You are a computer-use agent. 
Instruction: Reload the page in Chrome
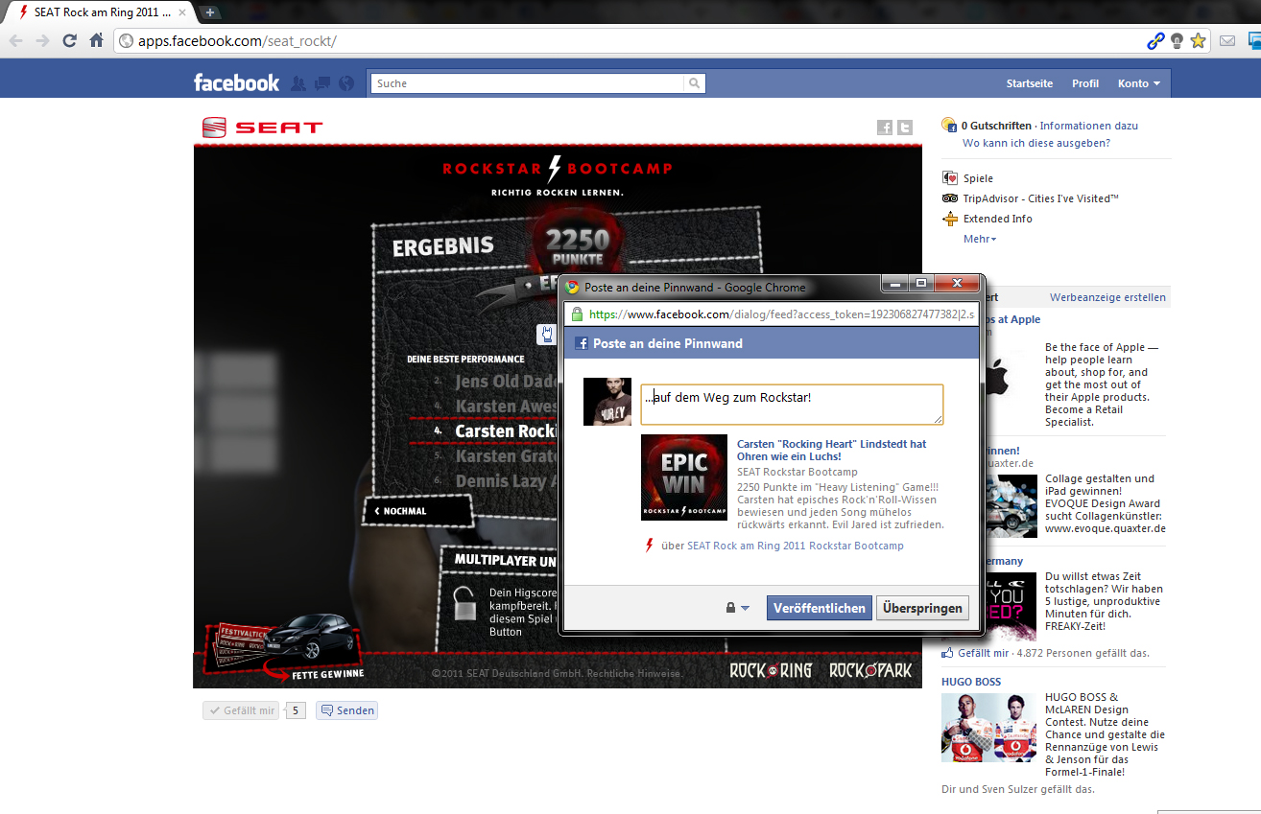69,40
